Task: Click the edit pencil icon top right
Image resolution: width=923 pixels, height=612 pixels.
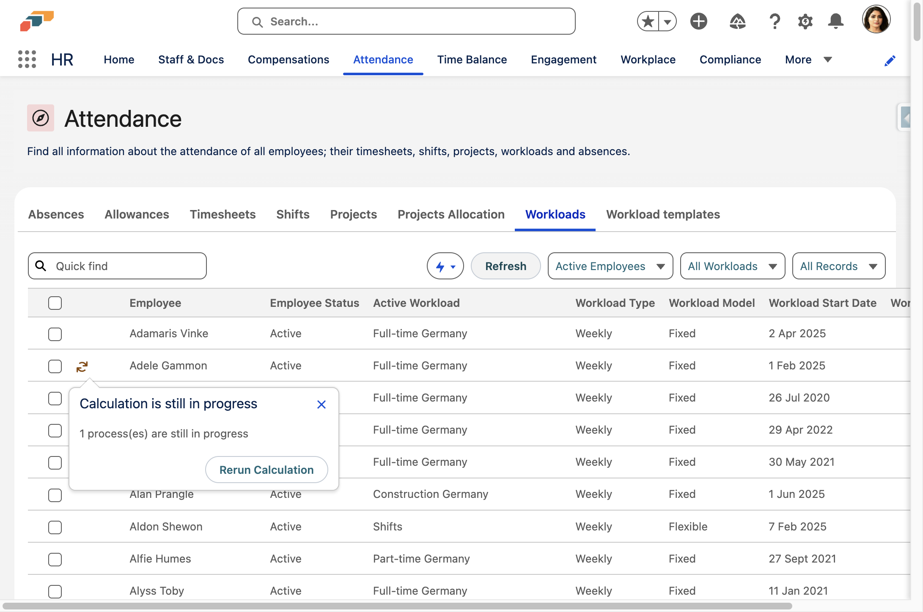Action: (x=890, y=60)
